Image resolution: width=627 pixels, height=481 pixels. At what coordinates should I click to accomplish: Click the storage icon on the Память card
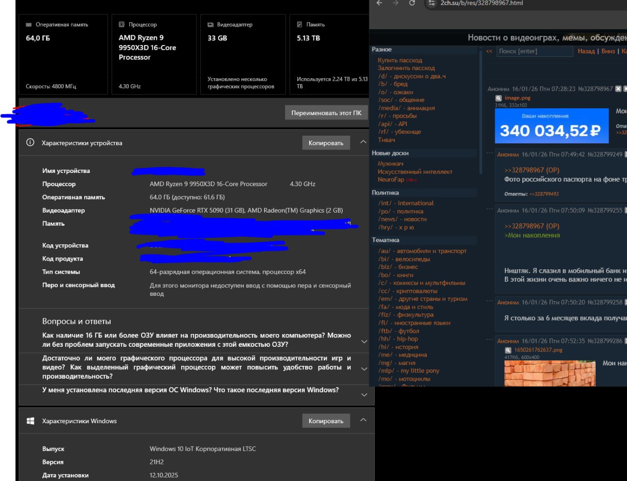[299, 24]
